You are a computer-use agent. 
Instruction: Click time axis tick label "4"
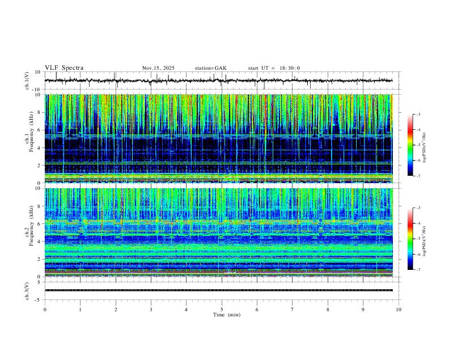186,310
